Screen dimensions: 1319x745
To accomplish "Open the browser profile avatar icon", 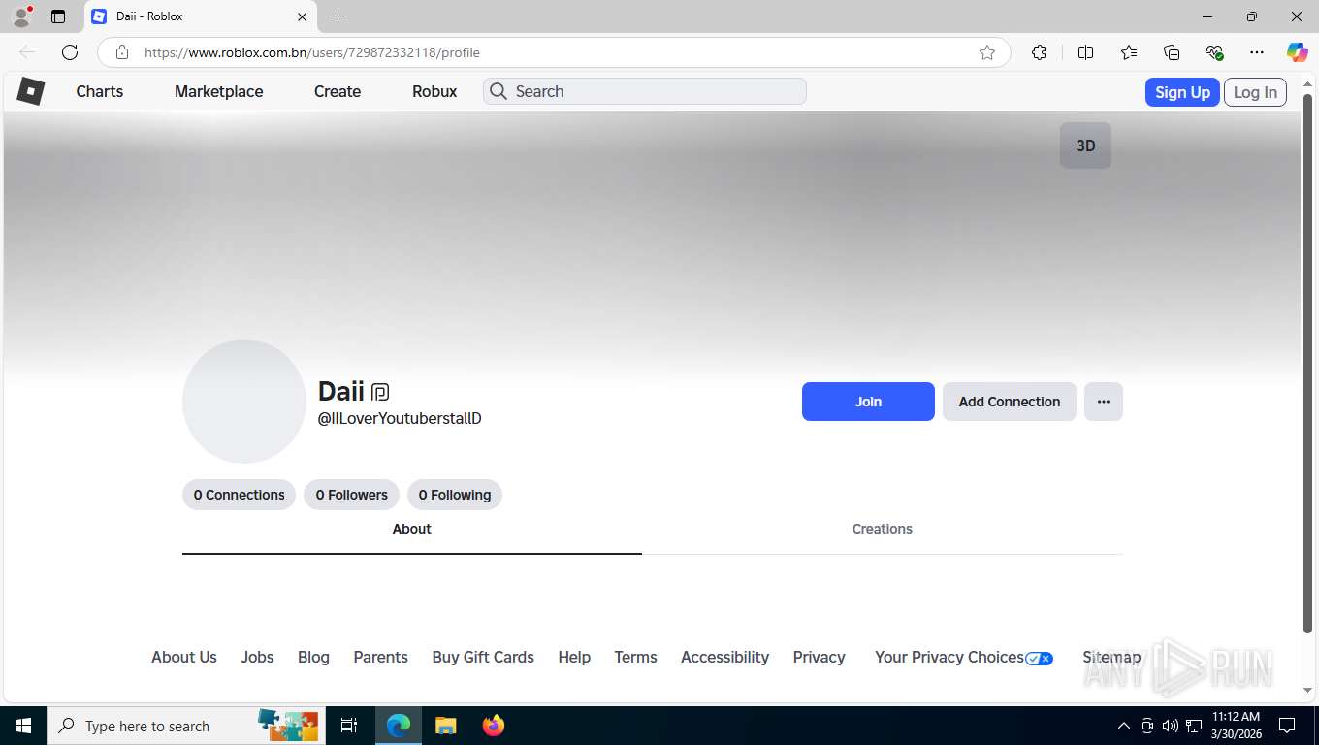I will [21, 16].
